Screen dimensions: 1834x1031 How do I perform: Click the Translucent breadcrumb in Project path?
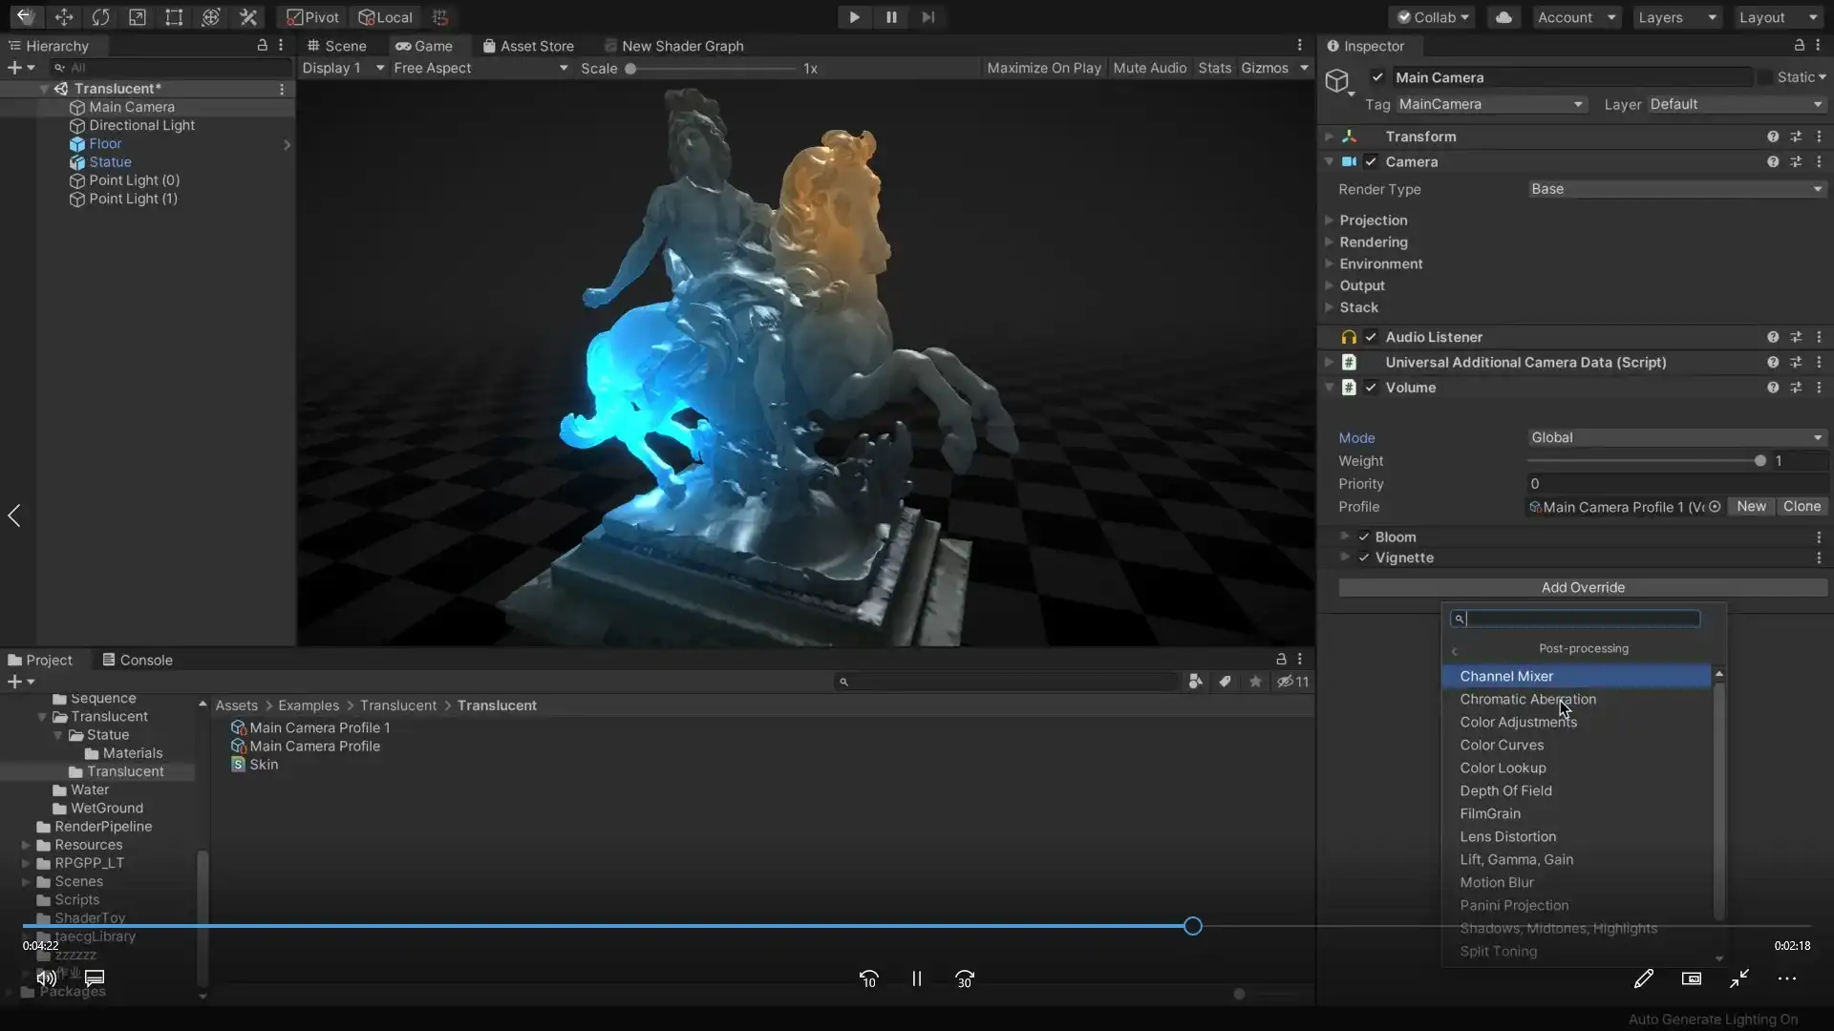(x=400, y=705)
